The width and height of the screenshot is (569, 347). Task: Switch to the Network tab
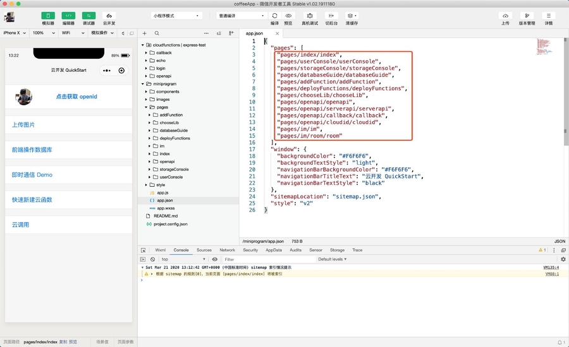pyautogui.click(x=227, y=250)
